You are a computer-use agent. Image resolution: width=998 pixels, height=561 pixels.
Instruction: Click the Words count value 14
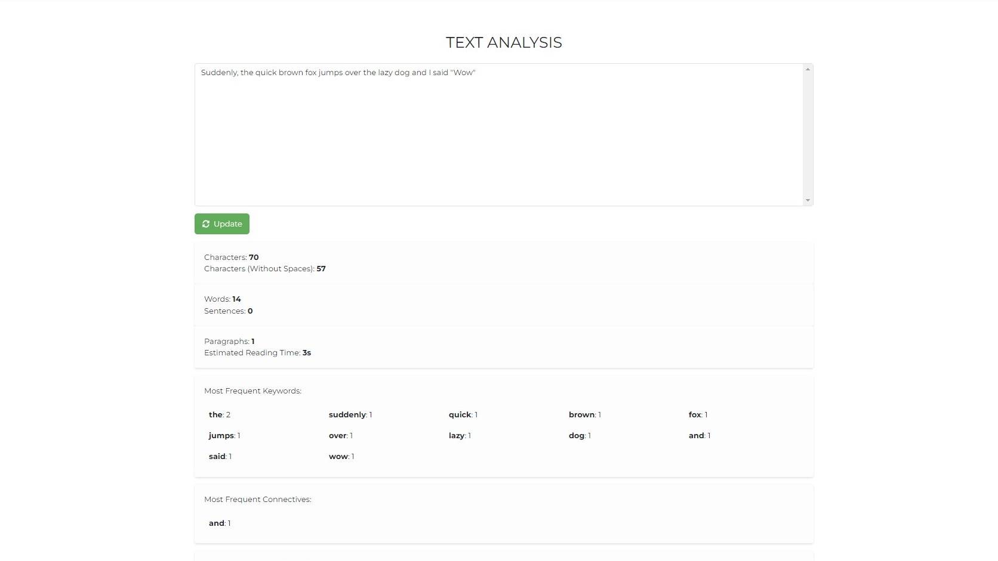click(236, 299)
